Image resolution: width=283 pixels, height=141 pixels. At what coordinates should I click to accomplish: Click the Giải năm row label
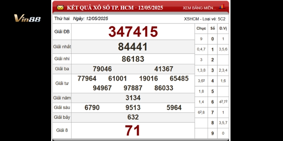click(62, 98)
